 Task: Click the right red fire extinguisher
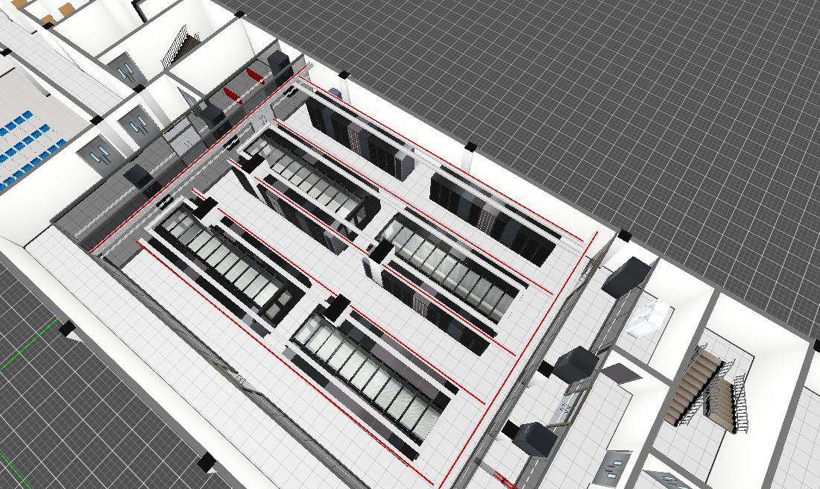(x=255, y=75)
